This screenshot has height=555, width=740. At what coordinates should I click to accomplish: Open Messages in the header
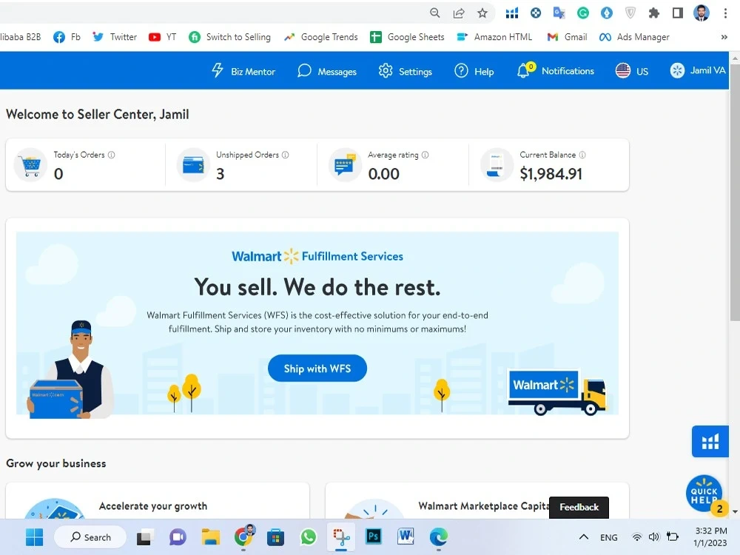click(326, 71)
